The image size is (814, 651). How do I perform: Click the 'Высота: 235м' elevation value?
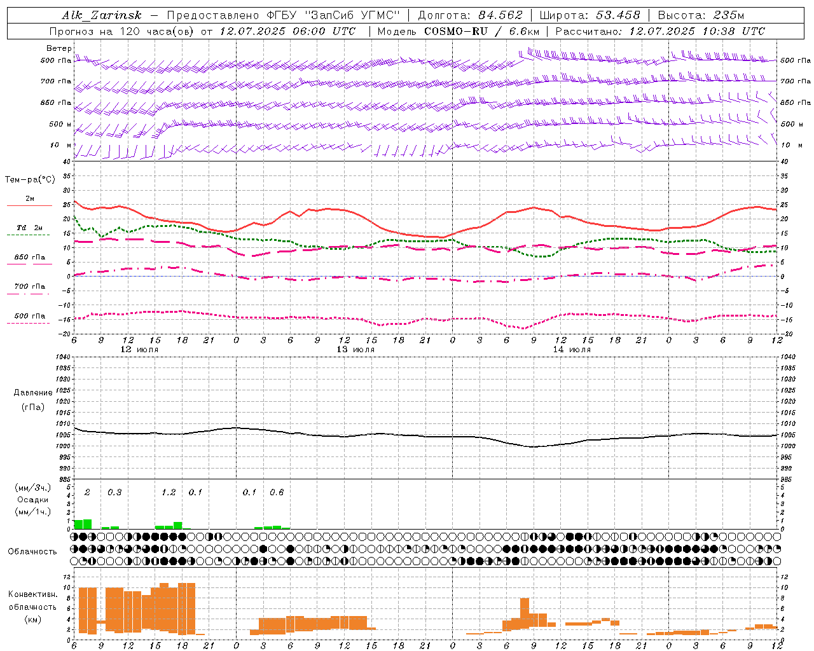[701, 15]
